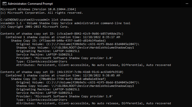The height and width of the screenshot is (107, 192).
Task: Click Shadow Copy ID starting with f72aac40
Action: [x=73, y=41]
